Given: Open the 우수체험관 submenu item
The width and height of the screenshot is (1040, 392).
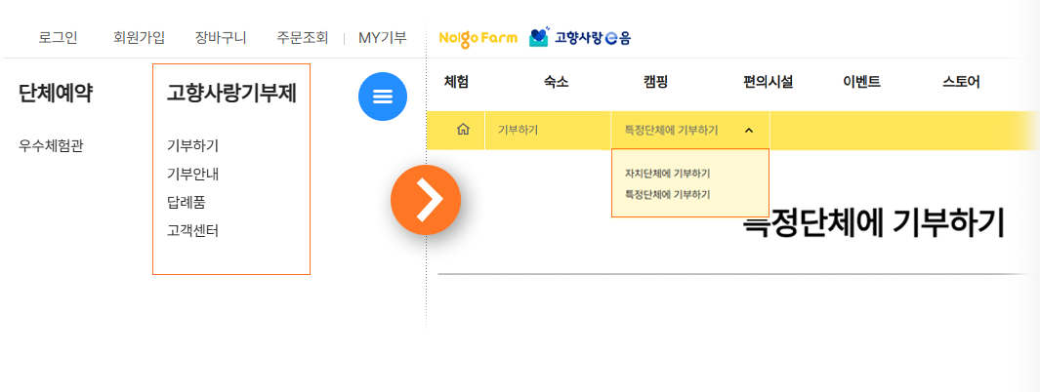Looking at the screenshot, I should 51,146.
